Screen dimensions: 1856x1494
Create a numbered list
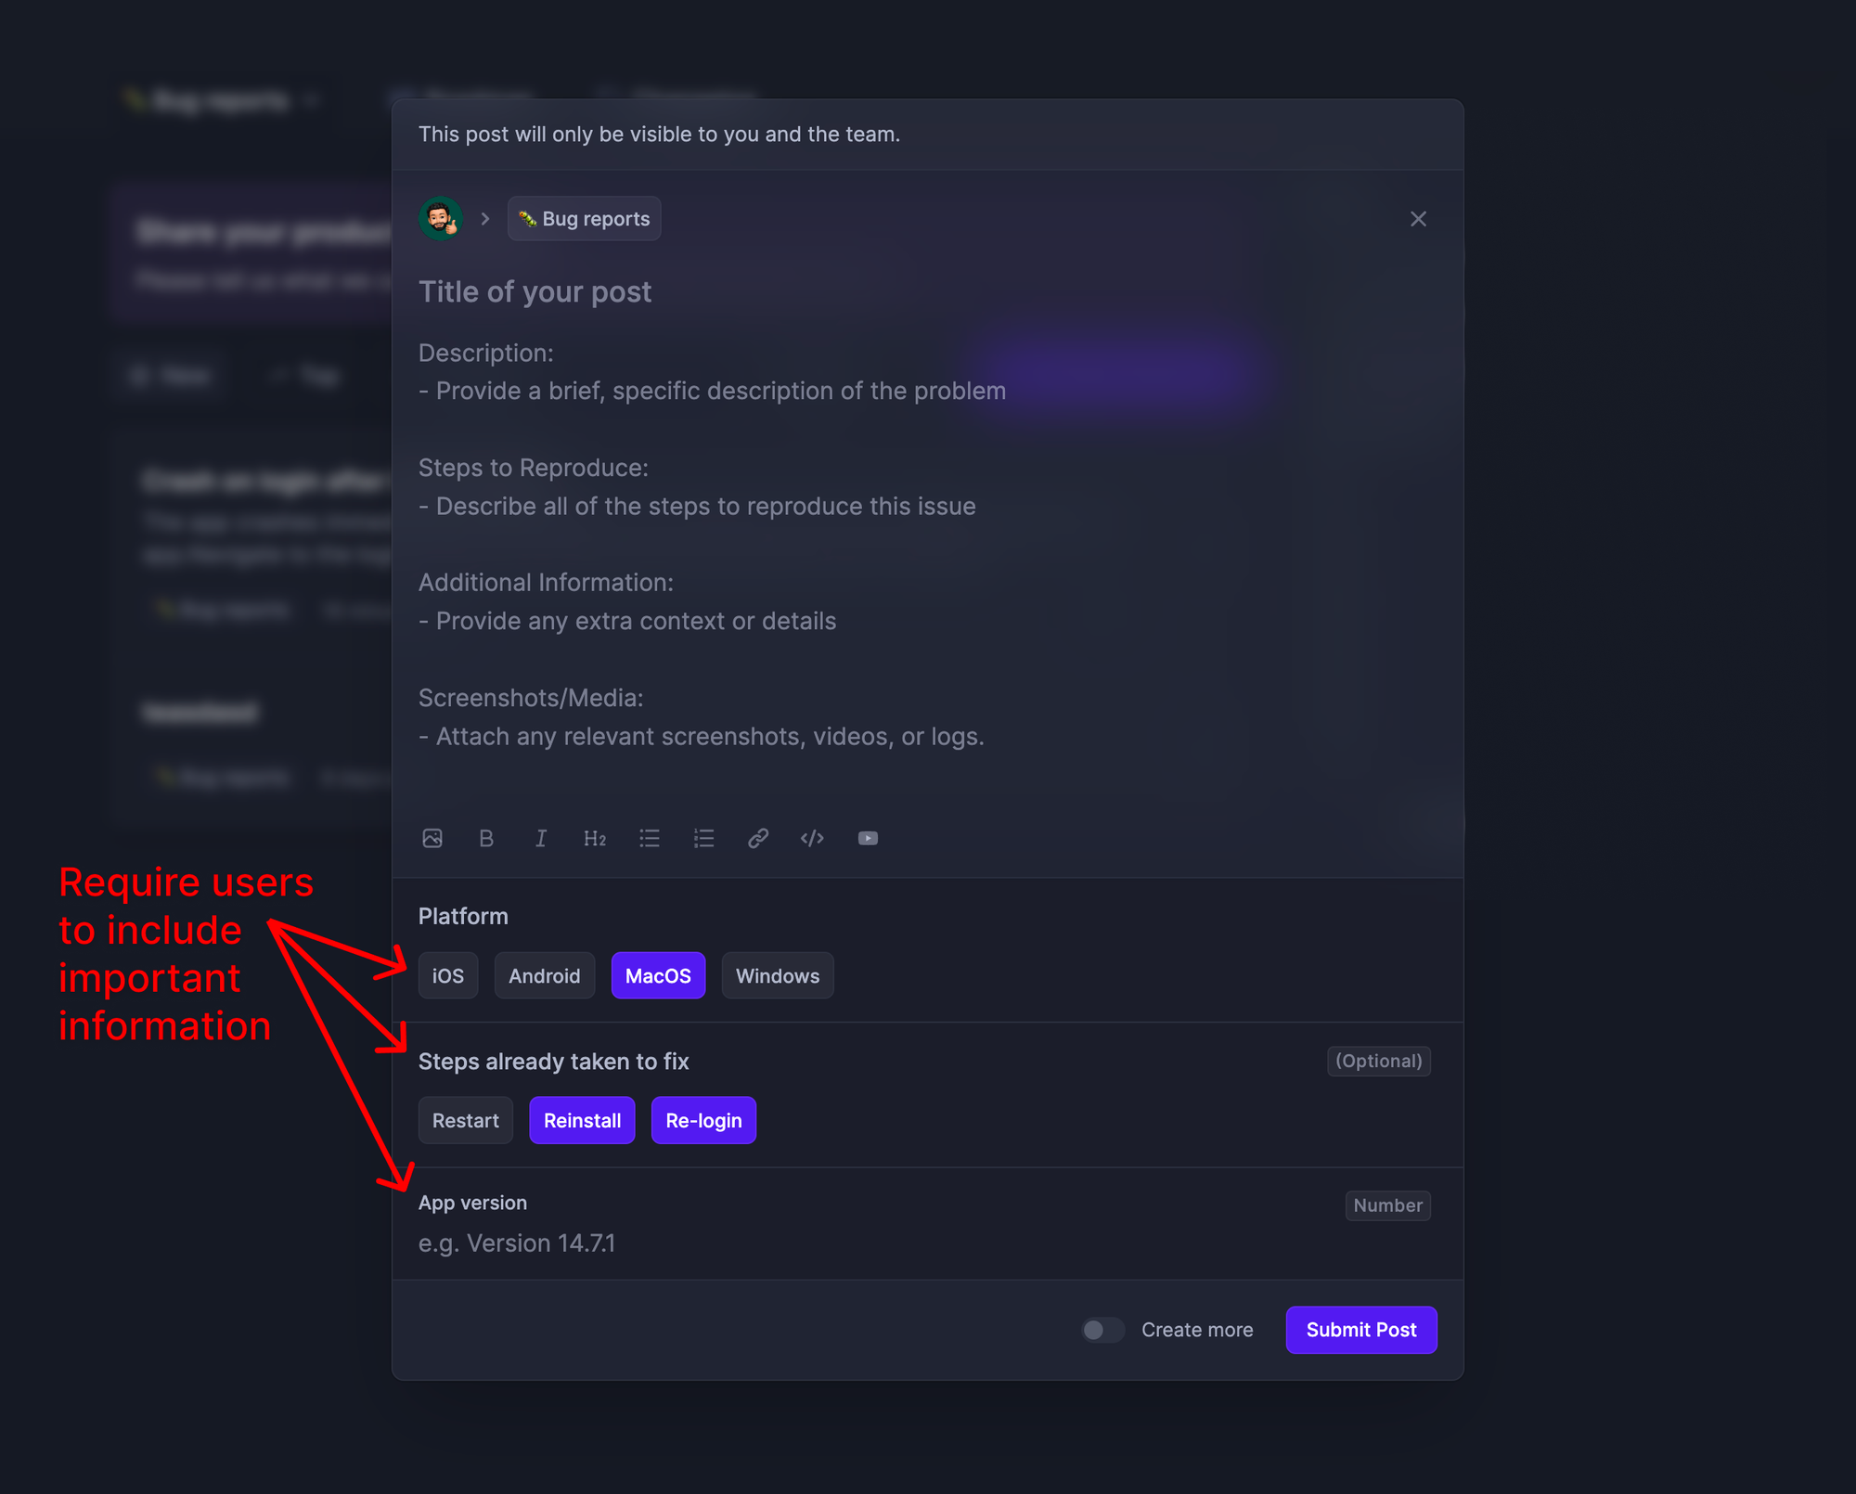(703, 838)
